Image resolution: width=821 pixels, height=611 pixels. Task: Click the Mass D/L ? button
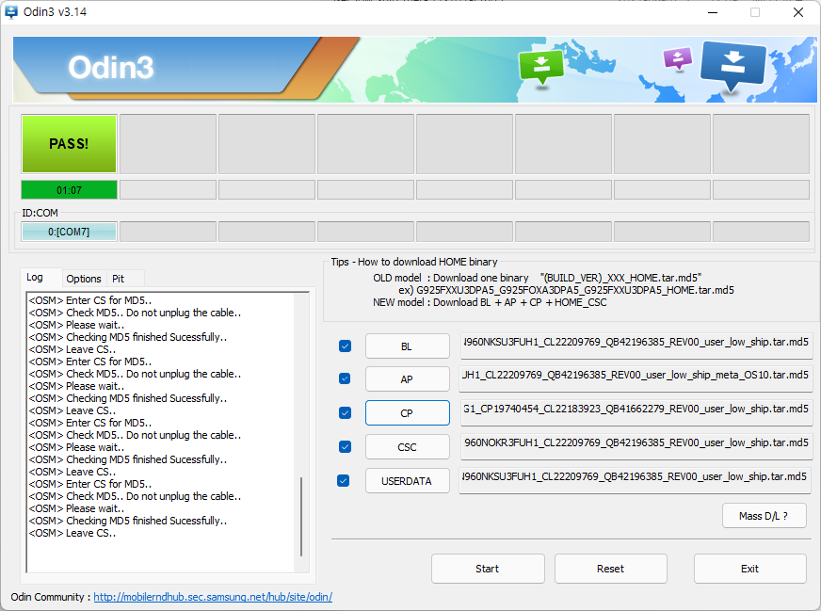[x=764, y=516]
